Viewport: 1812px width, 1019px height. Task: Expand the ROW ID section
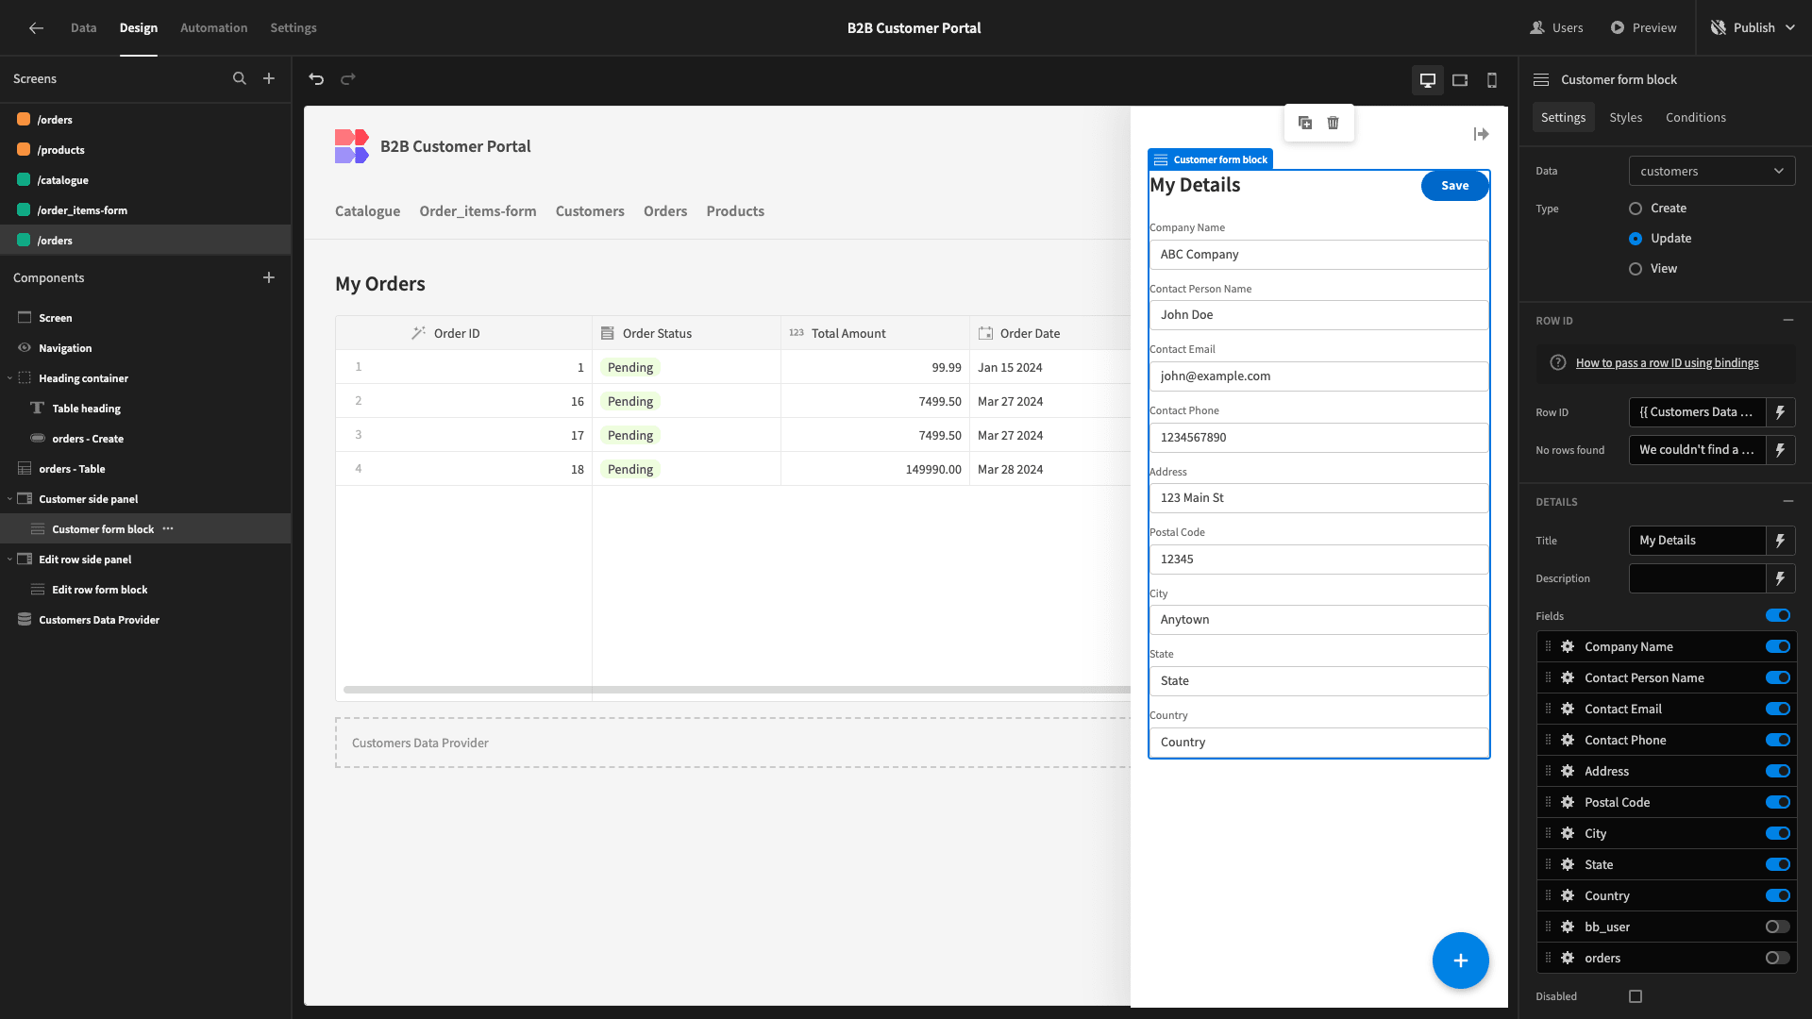point(1788,321)
